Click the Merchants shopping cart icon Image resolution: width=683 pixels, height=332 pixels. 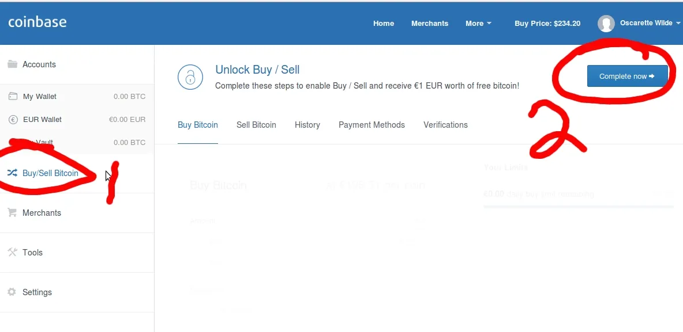[12, 212]
